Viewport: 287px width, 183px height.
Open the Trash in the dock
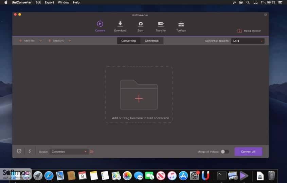pyautogui.click(x=271, y=176)
